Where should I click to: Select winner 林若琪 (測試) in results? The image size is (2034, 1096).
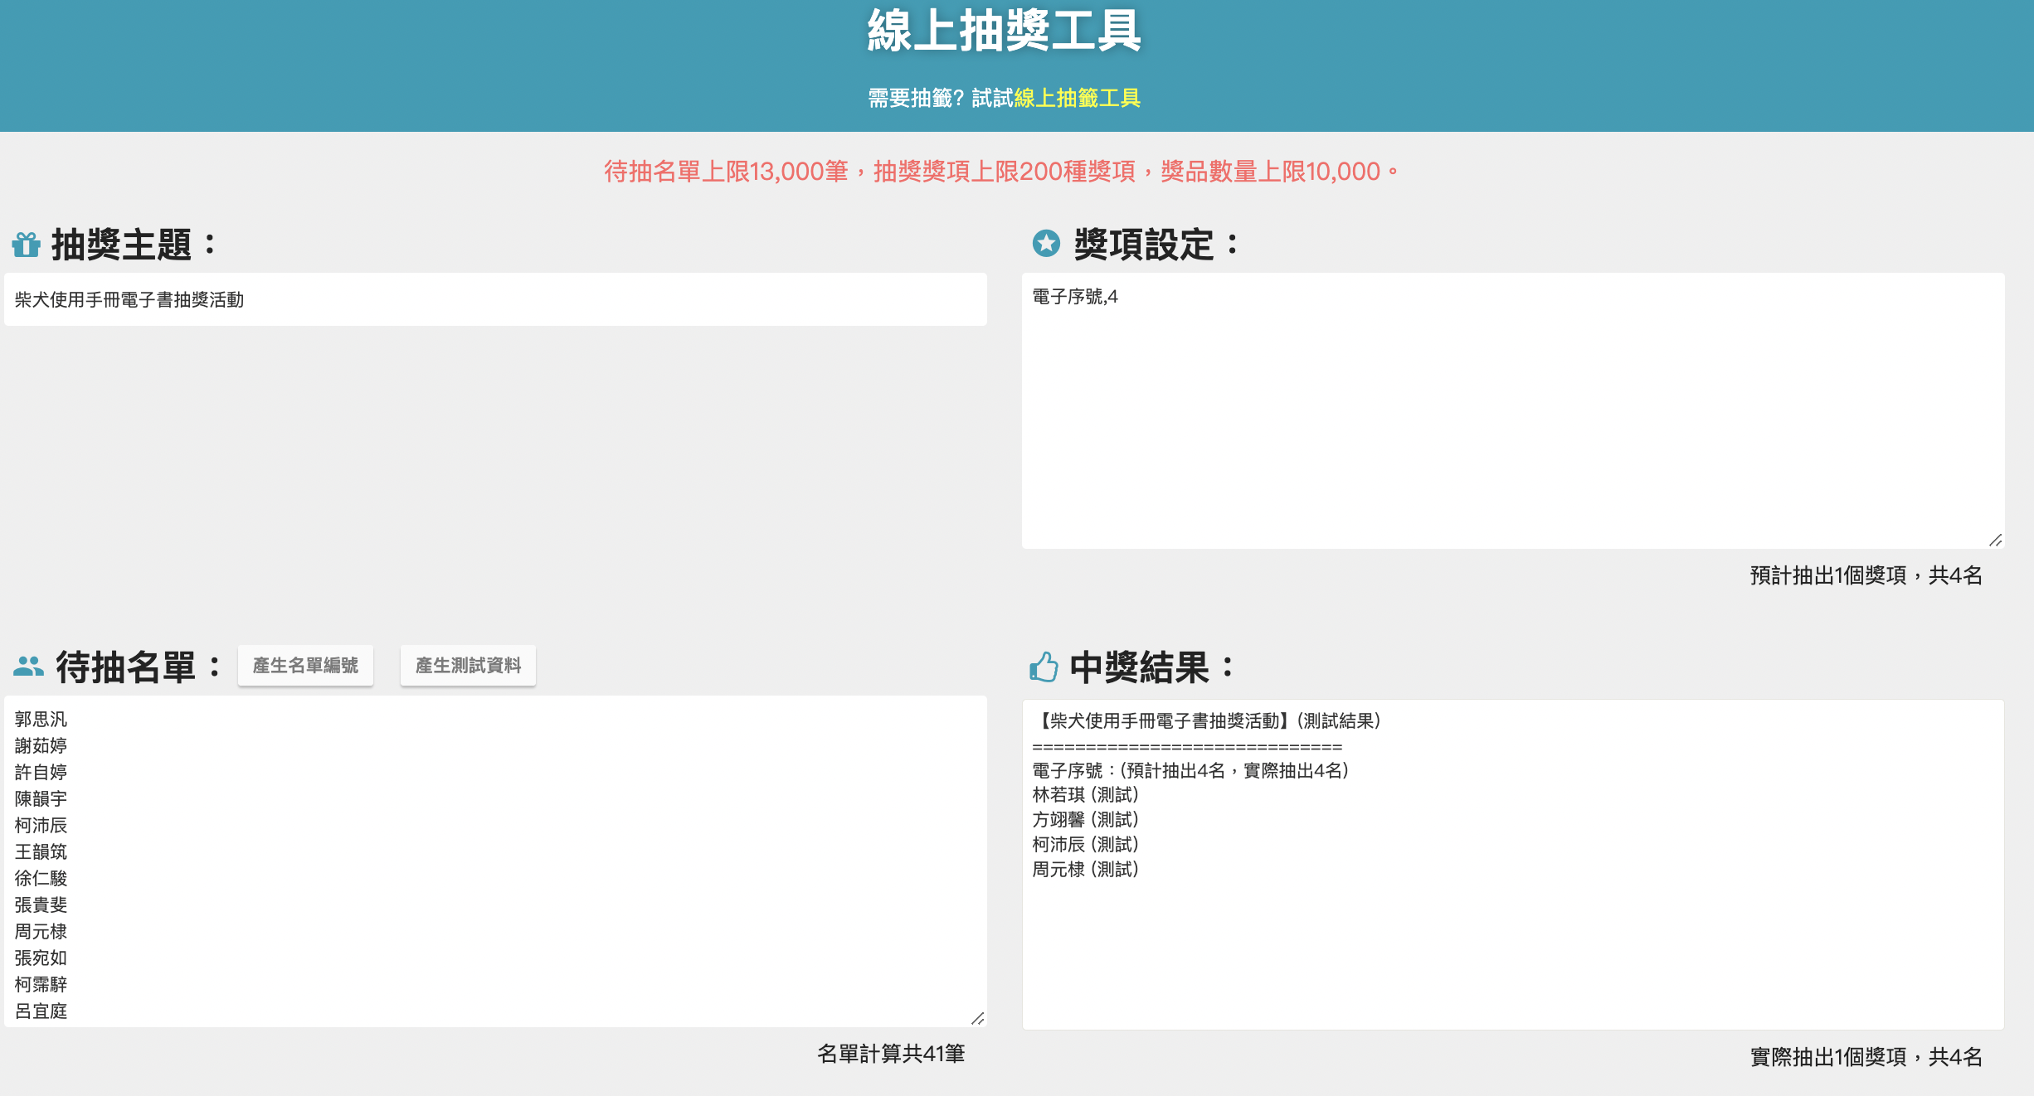(1084, 795)
